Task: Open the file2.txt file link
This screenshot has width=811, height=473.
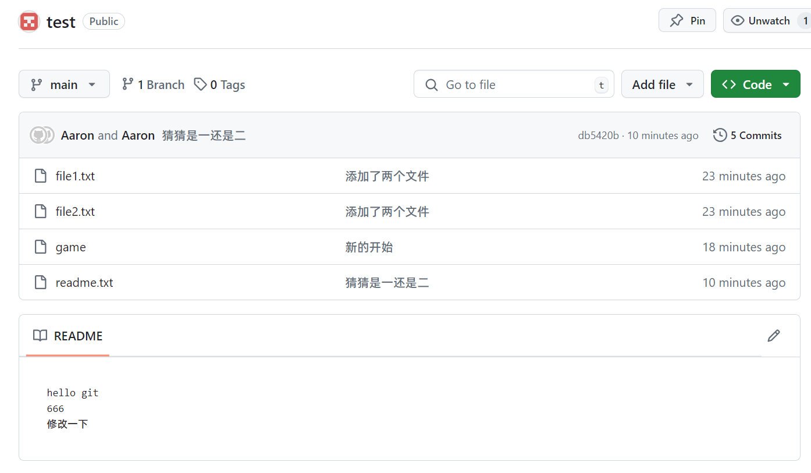Action: point(75,212)
